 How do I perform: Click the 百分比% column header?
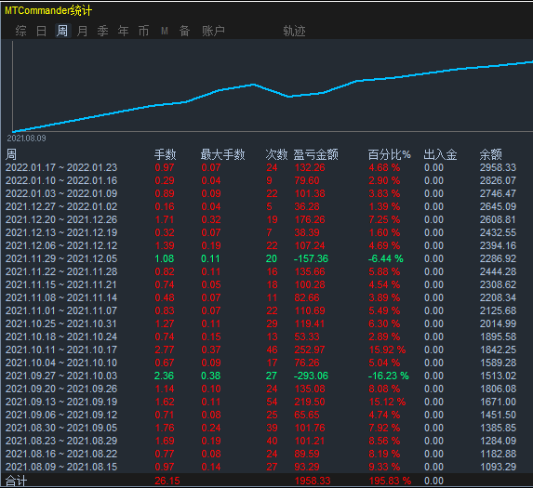(x=390, y=154)
